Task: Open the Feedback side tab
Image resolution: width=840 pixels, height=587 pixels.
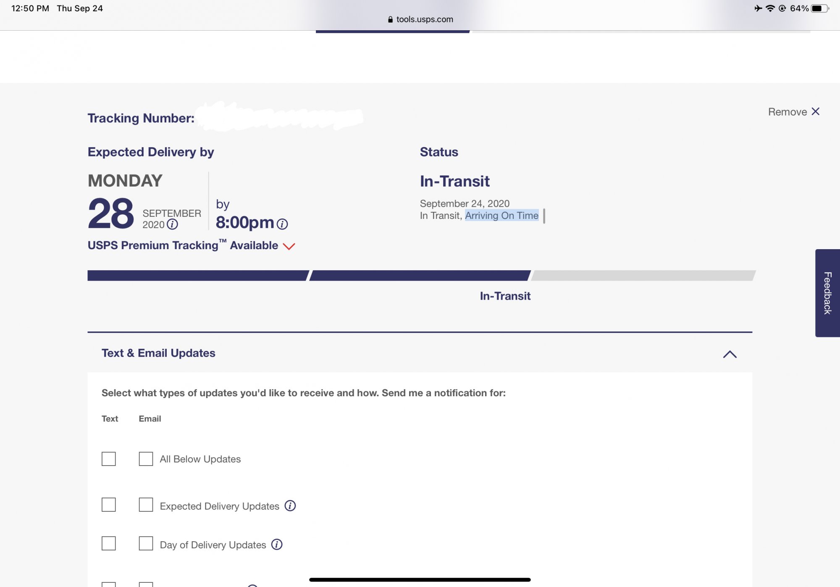Action: 828,293
